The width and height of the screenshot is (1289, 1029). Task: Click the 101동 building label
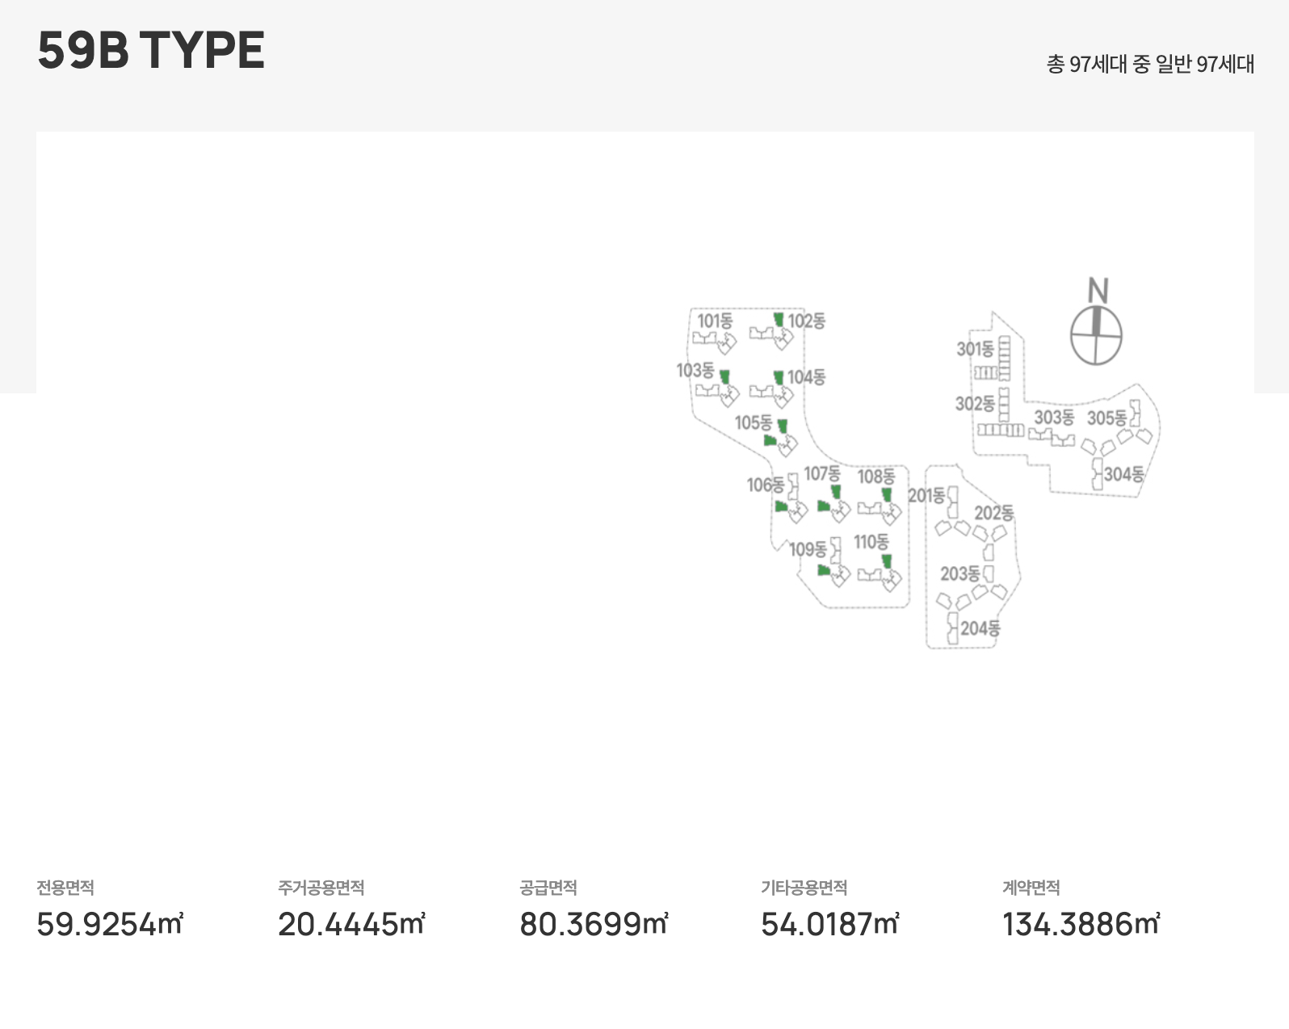click(x=715, y=321)
